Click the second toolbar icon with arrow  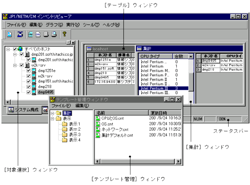(x=20, y=34)
